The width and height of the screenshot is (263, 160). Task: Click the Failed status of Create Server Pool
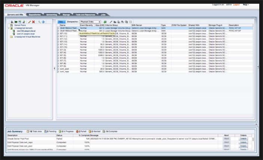[x=59, y=139]
